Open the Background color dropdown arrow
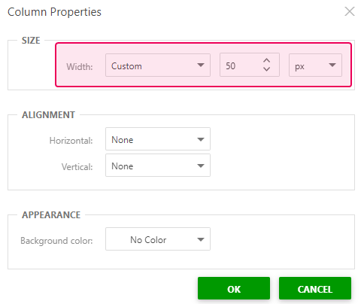Viewport: 361px width, 304px height. pos(201,239)
